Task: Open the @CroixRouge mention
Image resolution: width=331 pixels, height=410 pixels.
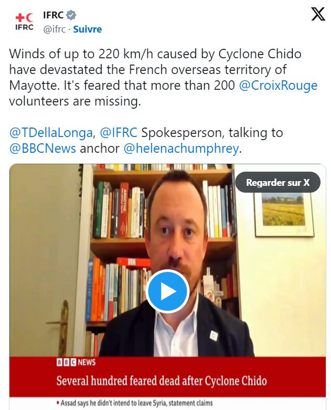Action: (278, 86)
